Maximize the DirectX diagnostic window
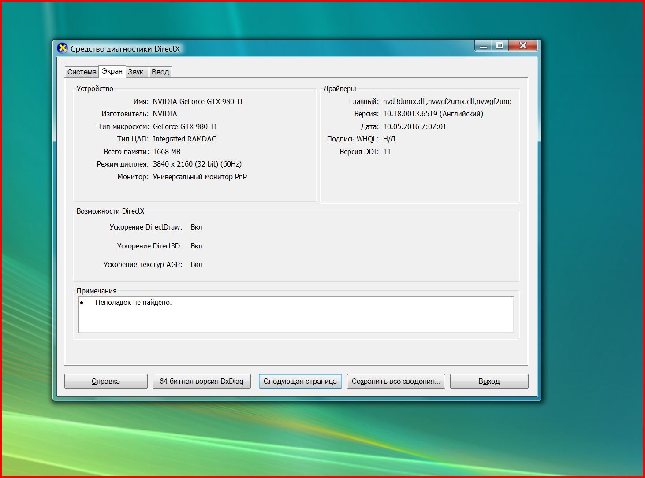 [500, 46]
